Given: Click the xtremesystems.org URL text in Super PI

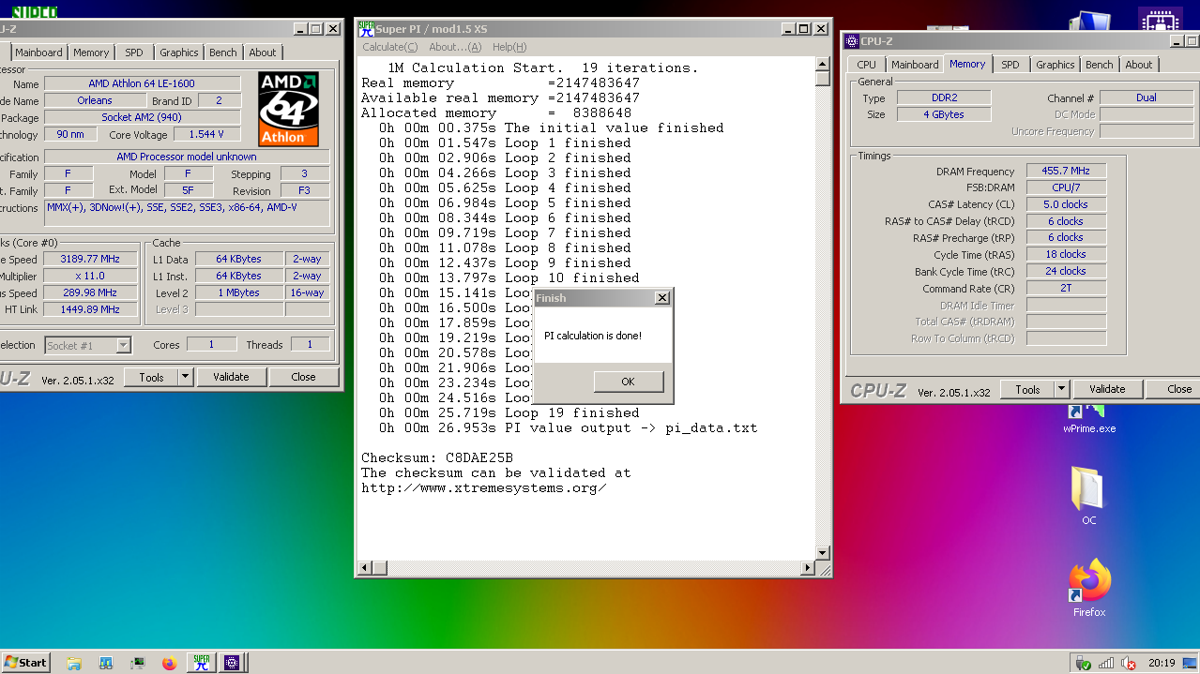Looking at the screenshot, I should (x=483, y=487).
